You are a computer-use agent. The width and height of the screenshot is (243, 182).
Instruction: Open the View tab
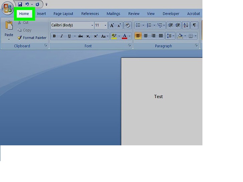[151, 14]
